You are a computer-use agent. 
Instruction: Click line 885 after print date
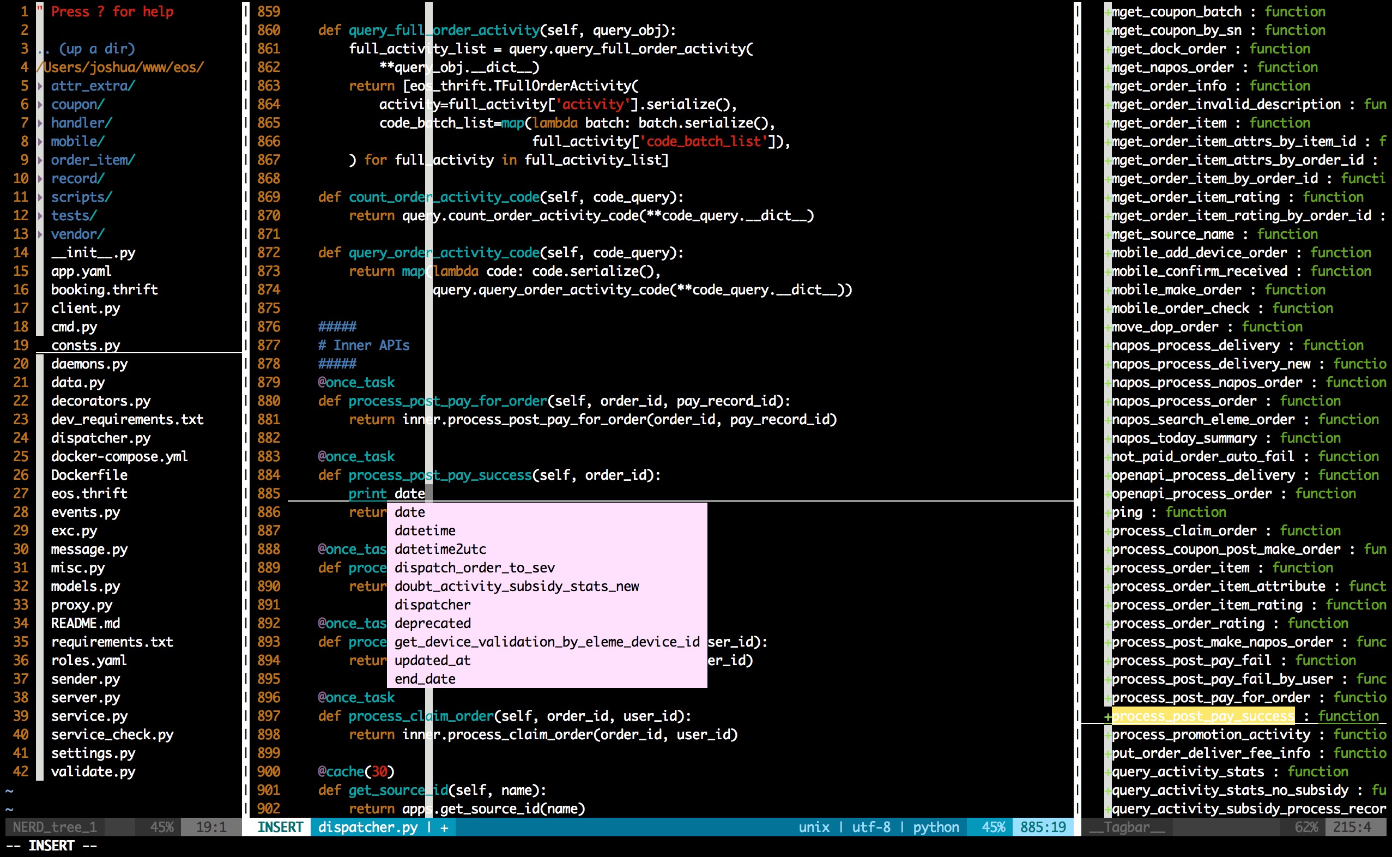click(x=429, y=494)
